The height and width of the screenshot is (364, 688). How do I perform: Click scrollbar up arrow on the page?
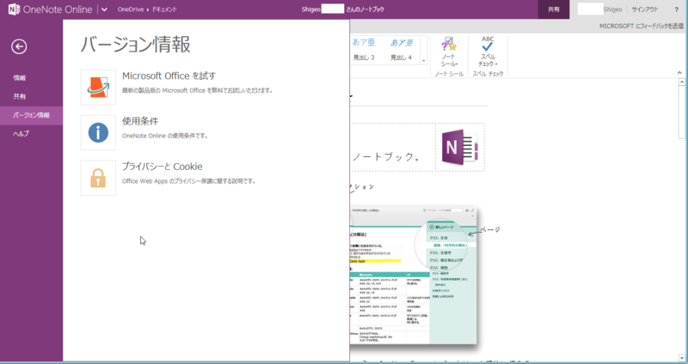(682, 82)
